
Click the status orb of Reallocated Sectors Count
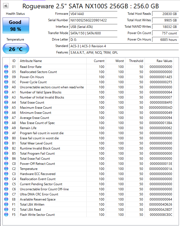tap(6, 72)
